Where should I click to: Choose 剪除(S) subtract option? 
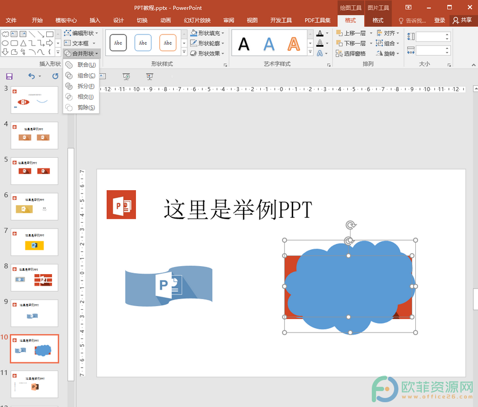click(x=81, y=107)
